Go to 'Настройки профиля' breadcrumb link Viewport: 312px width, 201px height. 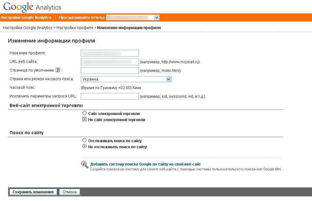pyautogui.click(x=75, y=28)
